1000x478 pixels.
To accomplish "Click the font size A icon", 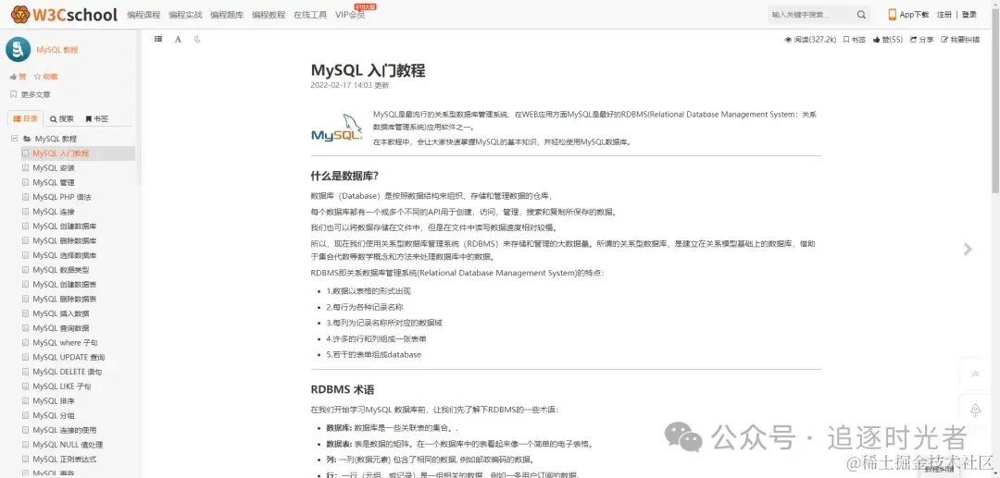I will coord(178,40).
